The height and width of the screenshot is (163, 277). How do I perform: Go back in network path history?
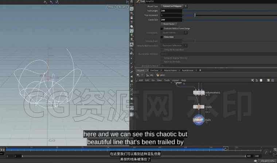pyautogui.click(x=138, y=75)
